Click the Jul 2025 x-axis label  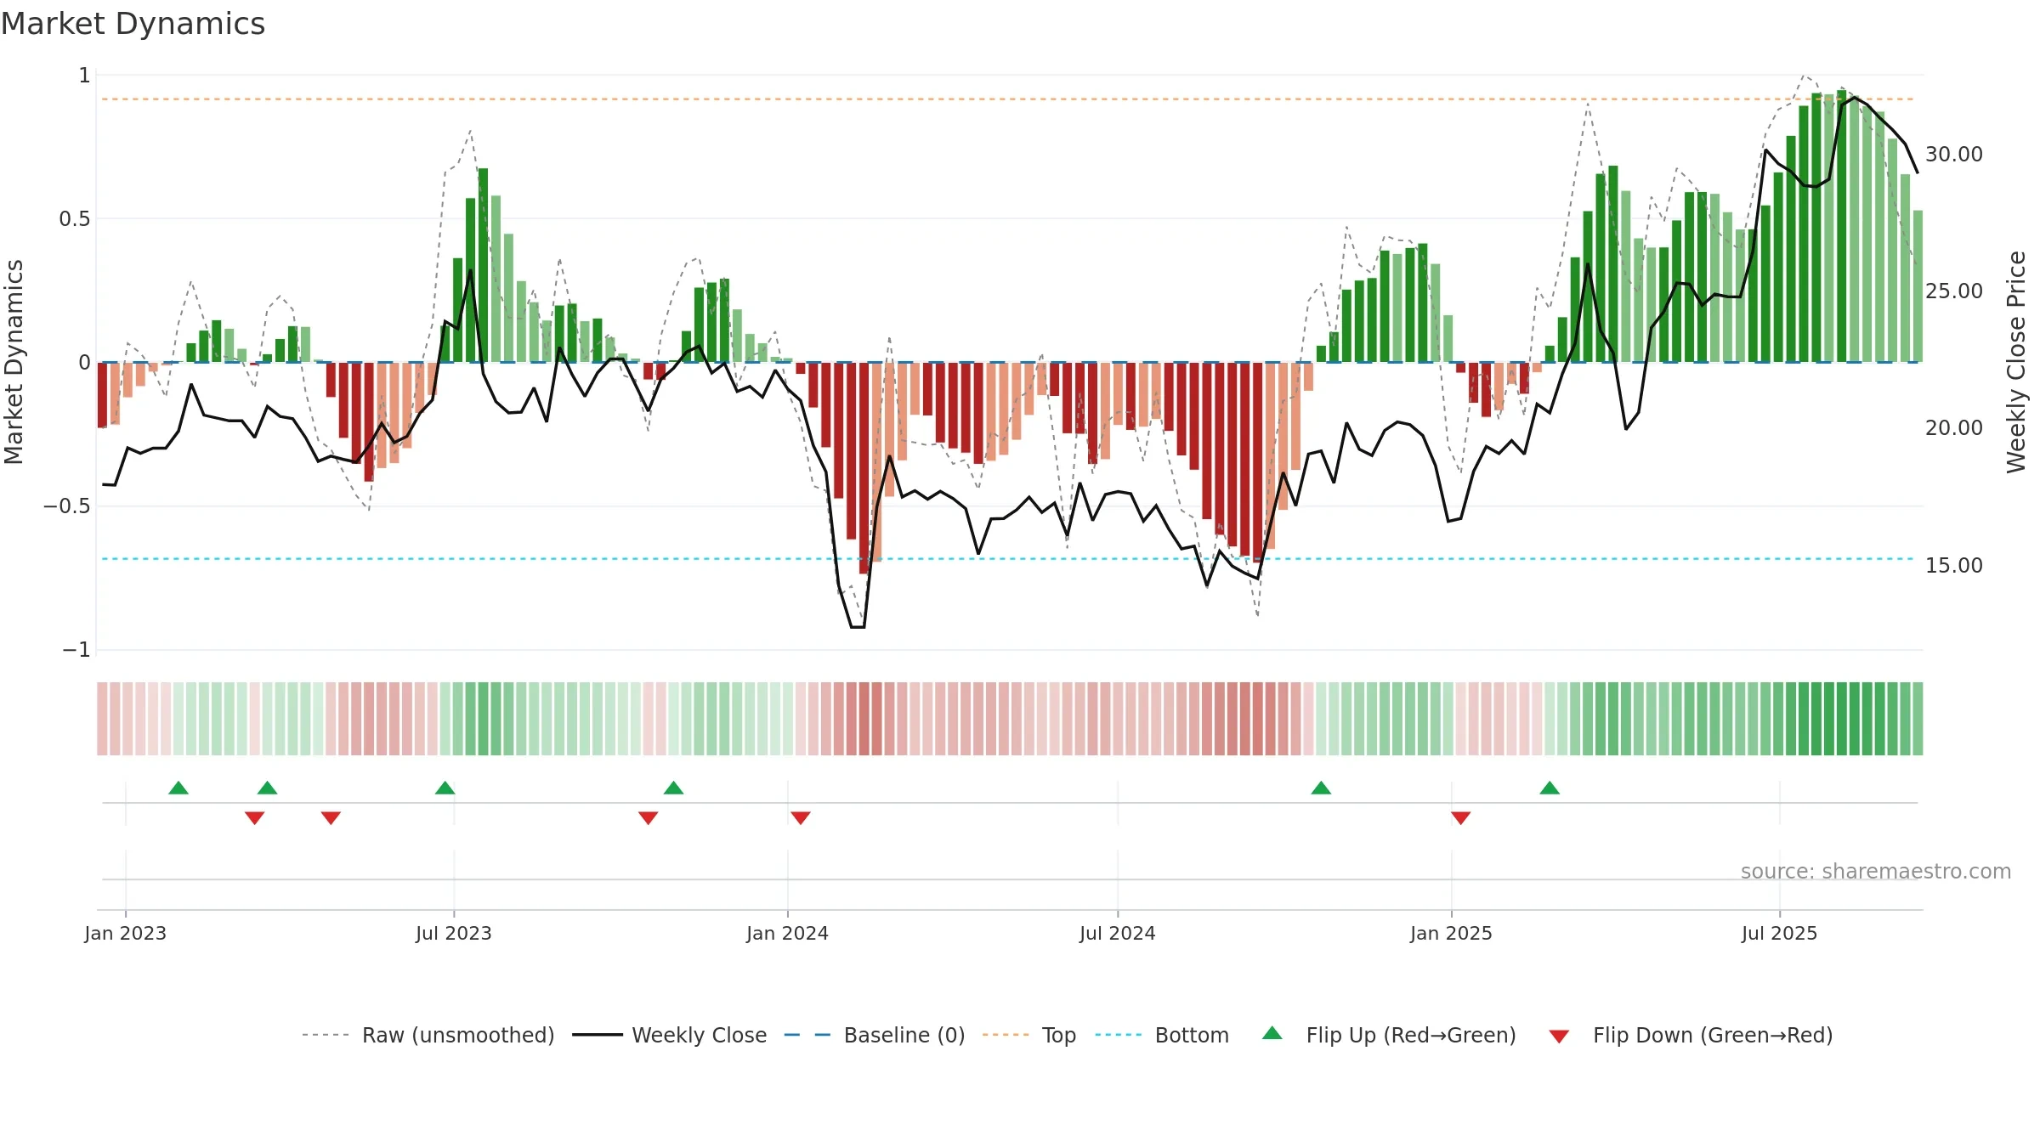click(1780, 933)
